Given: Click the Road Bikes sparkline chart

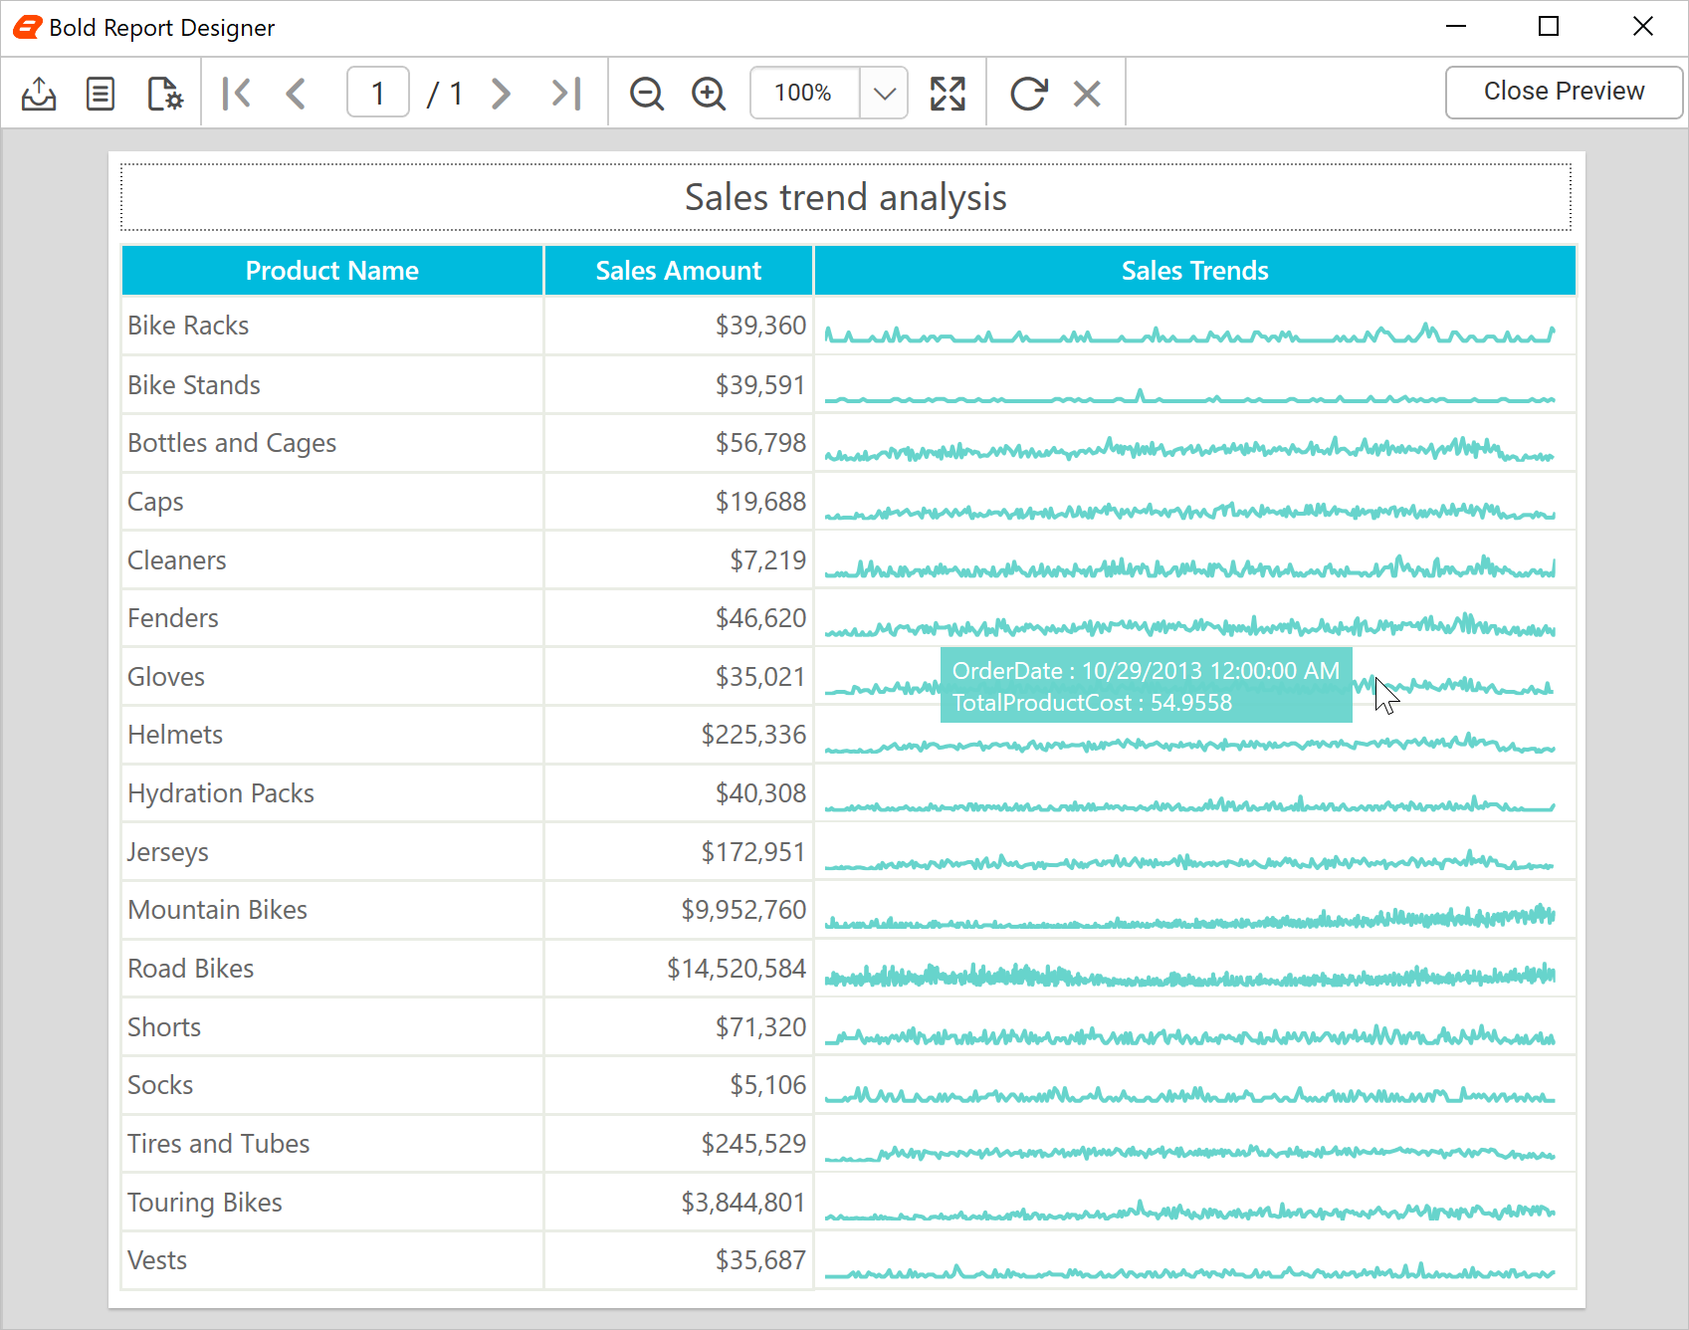Looking at the screenshot, I should pyautogui.click(x=1190, y=975).
